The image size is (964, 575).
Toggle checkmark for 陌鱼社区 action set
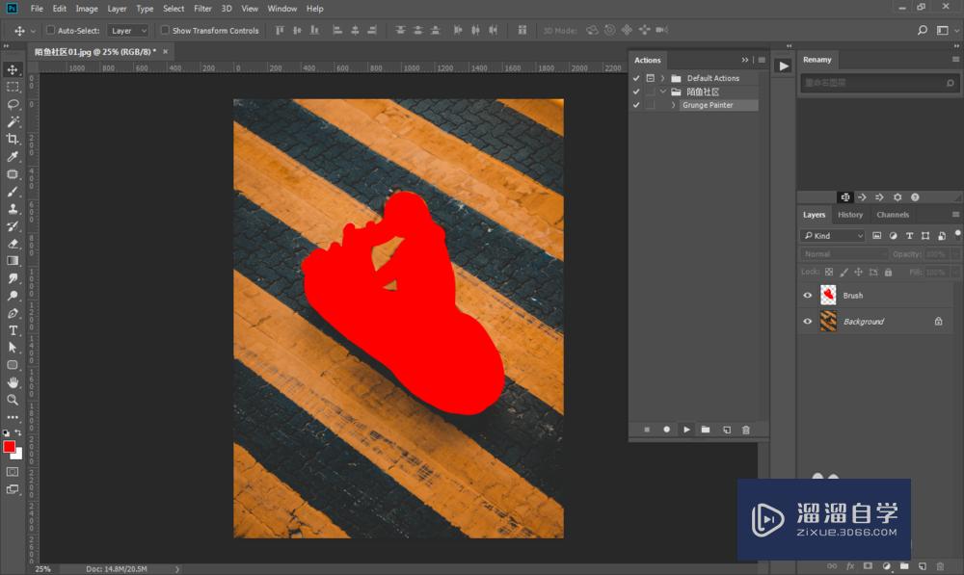636,91
